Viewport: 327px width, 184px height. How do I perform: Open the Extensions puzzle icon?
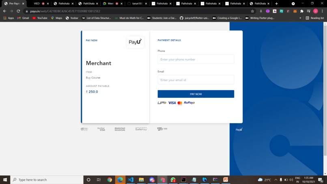coord(302,11)
